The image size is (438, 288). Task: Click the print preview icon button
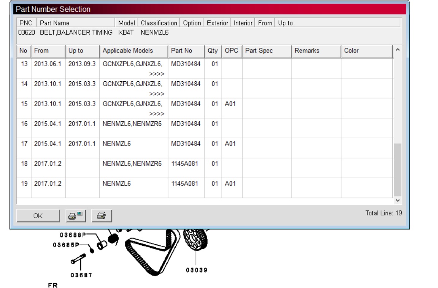(76, 216)
